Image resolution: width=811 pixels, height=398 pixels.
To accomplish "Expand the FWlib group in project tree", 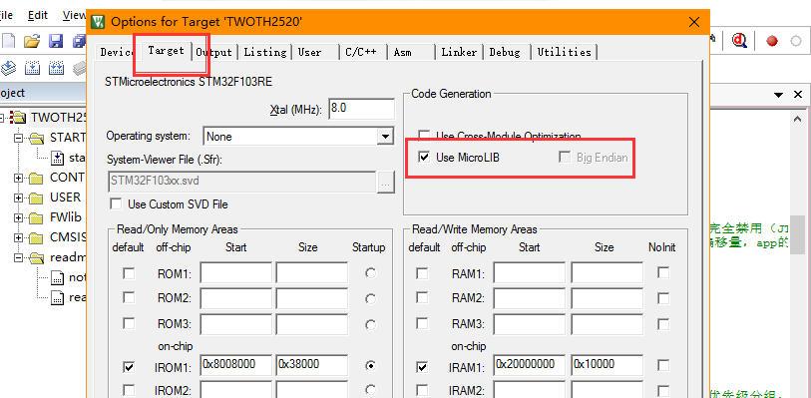I will (19, 218).
